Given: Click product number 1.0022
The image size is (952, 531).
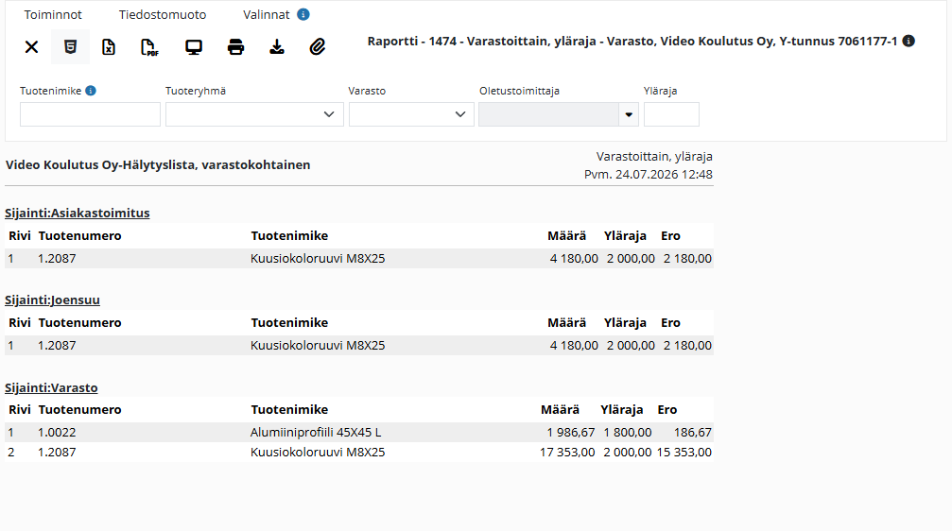Looking at the screenshot, I should point(57,432).
